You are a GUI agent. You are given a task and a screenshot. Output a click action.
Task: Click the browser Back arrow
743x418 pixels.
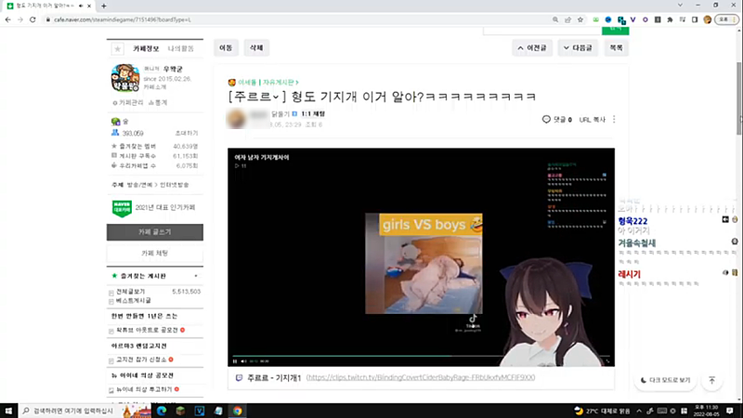(7, 20)
